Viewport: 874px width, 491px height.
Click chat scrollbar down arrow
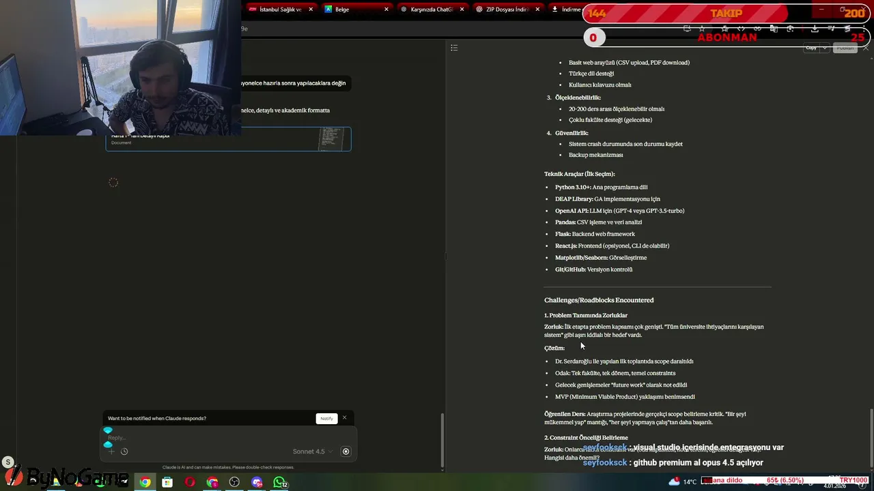pos(441,470)
